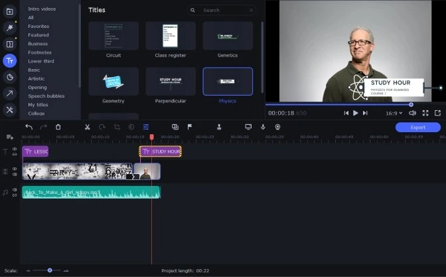
Task: Open the Transitions tab in sidebar
Action: tap(10, 44)
